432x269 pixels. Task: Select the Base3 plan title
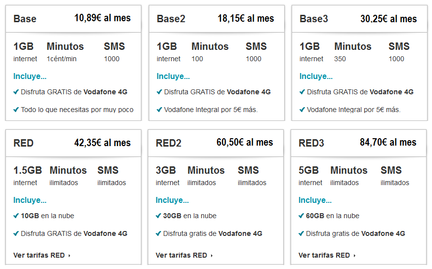tap(313, 19)
